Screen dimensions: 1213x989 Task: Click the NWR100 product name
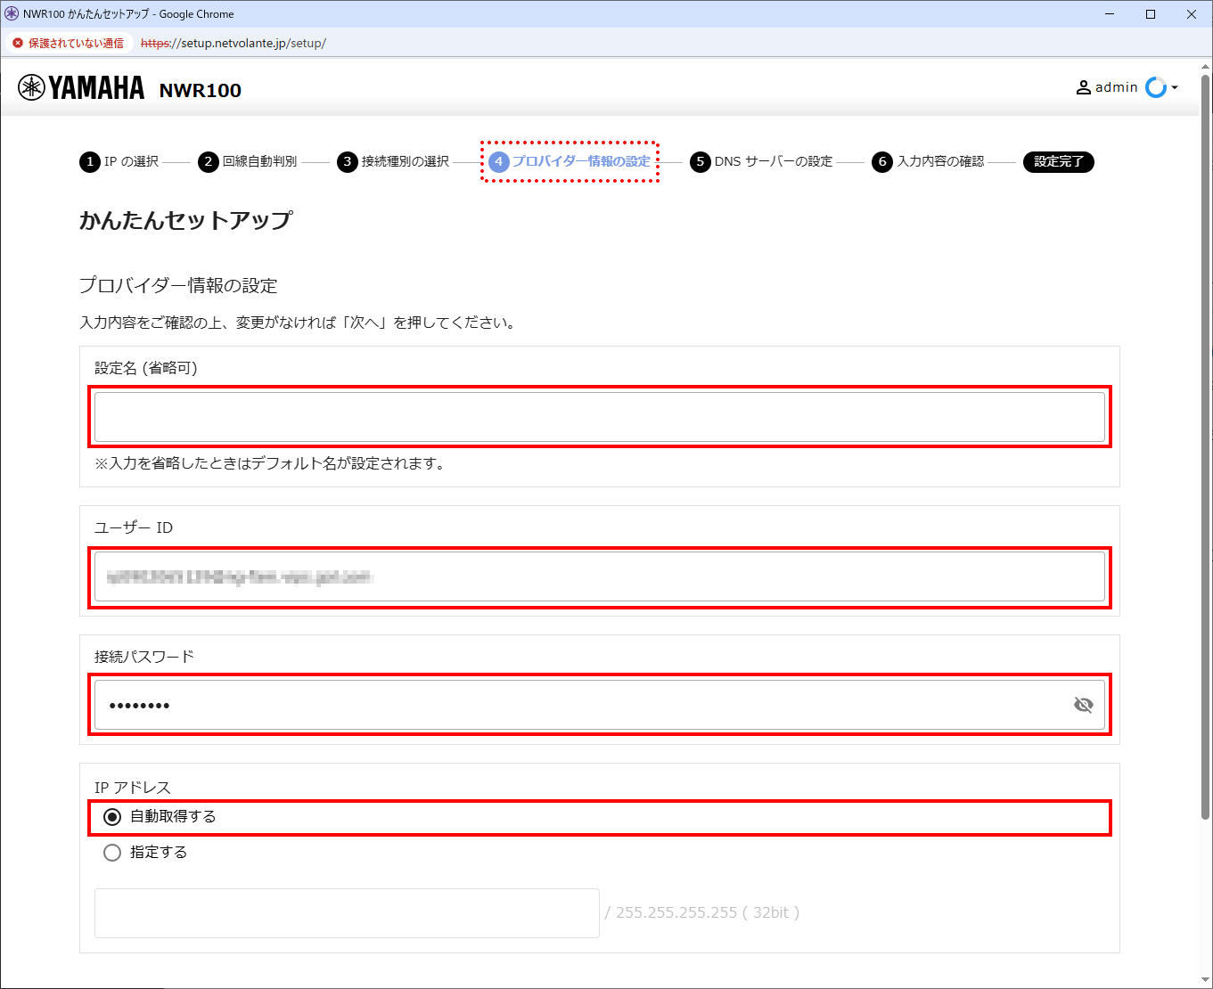[x=200, y=90]
